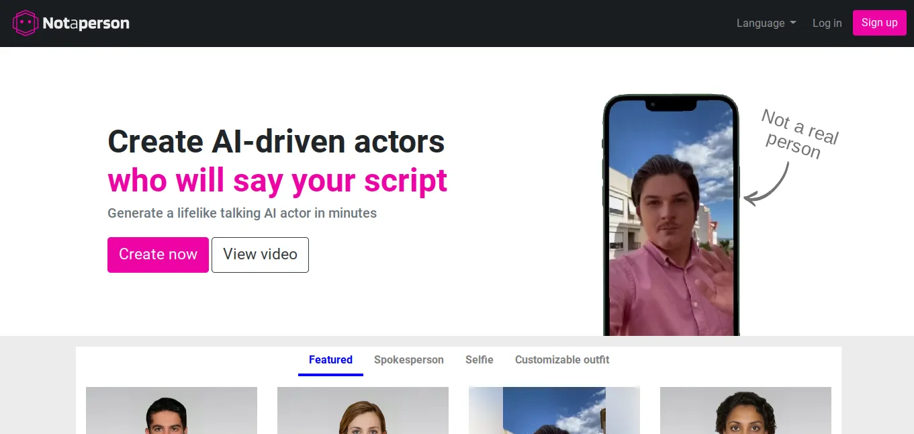Viewport: 914px width, 434px height.
Task: Click the pink headline 'who will say your script'
Action: pos(277,181)
